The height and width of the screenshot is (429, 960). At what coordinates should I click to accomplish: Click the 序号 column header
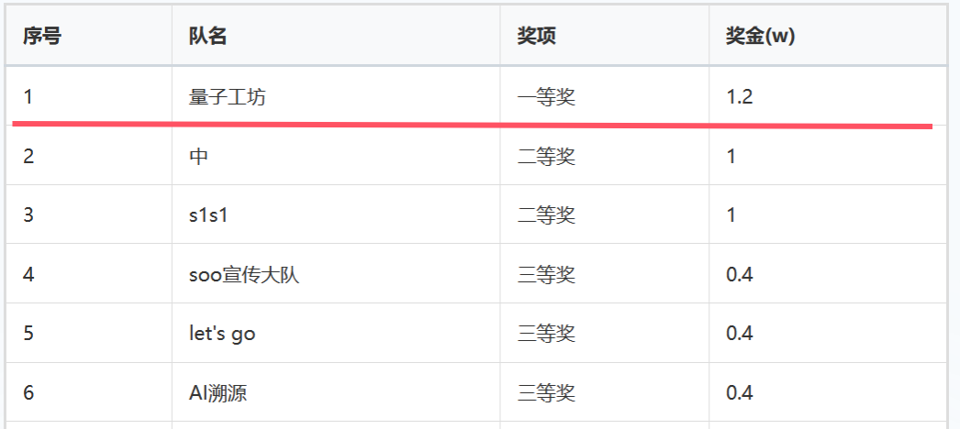point(42,37)
